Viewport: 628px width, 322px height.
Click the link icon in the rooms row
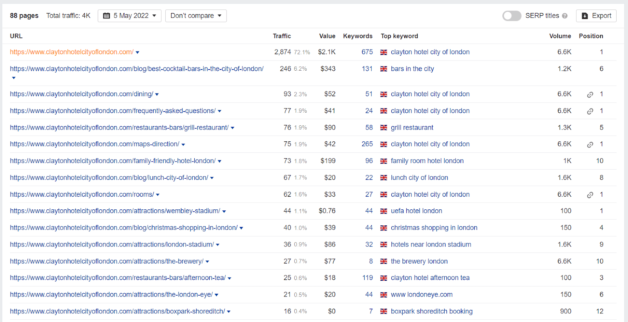(590, 195)
